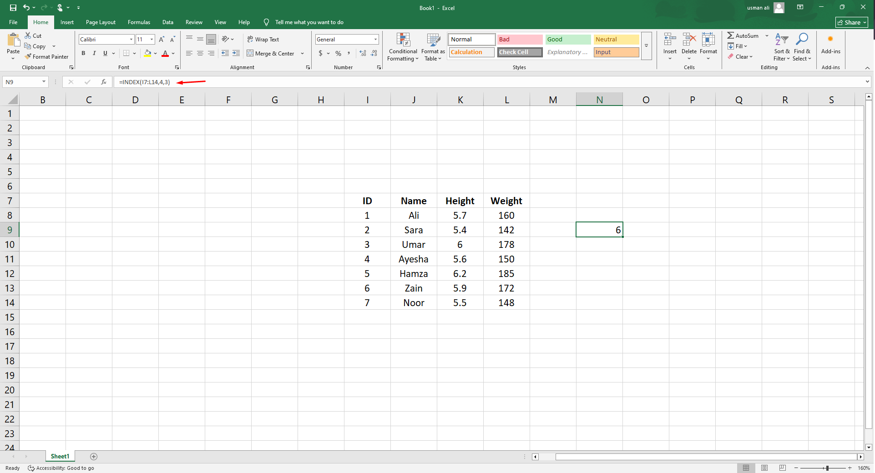
Task: Apply Comma Style
Action: coord(349,53)
